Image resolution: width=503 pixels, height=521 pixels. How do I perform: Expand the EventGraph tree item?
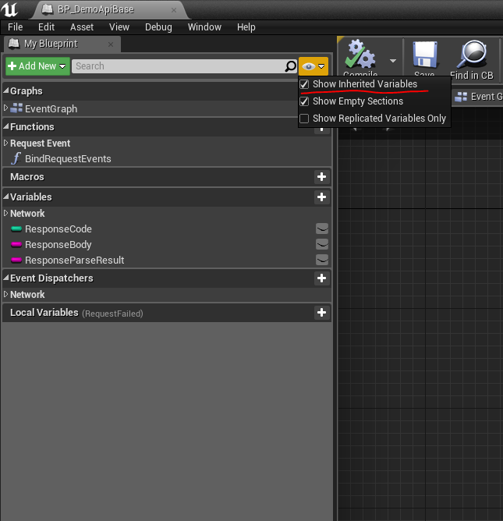[x=5, y=108]
